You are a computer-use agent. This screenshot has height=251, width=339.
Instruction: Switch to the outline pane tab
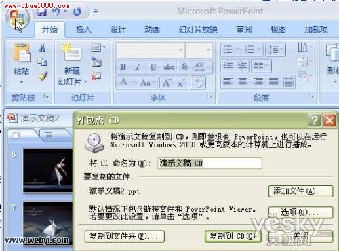[48, 135]
